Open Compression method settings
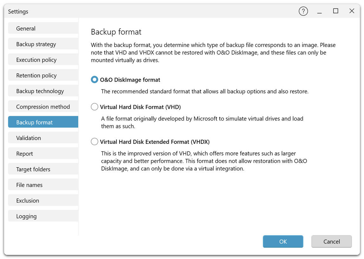 click(x=43, y=106)
